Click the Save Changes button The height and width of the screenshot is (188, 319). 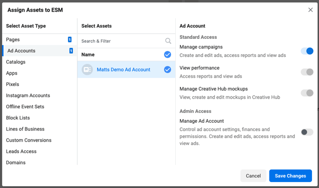pos(290,176)
